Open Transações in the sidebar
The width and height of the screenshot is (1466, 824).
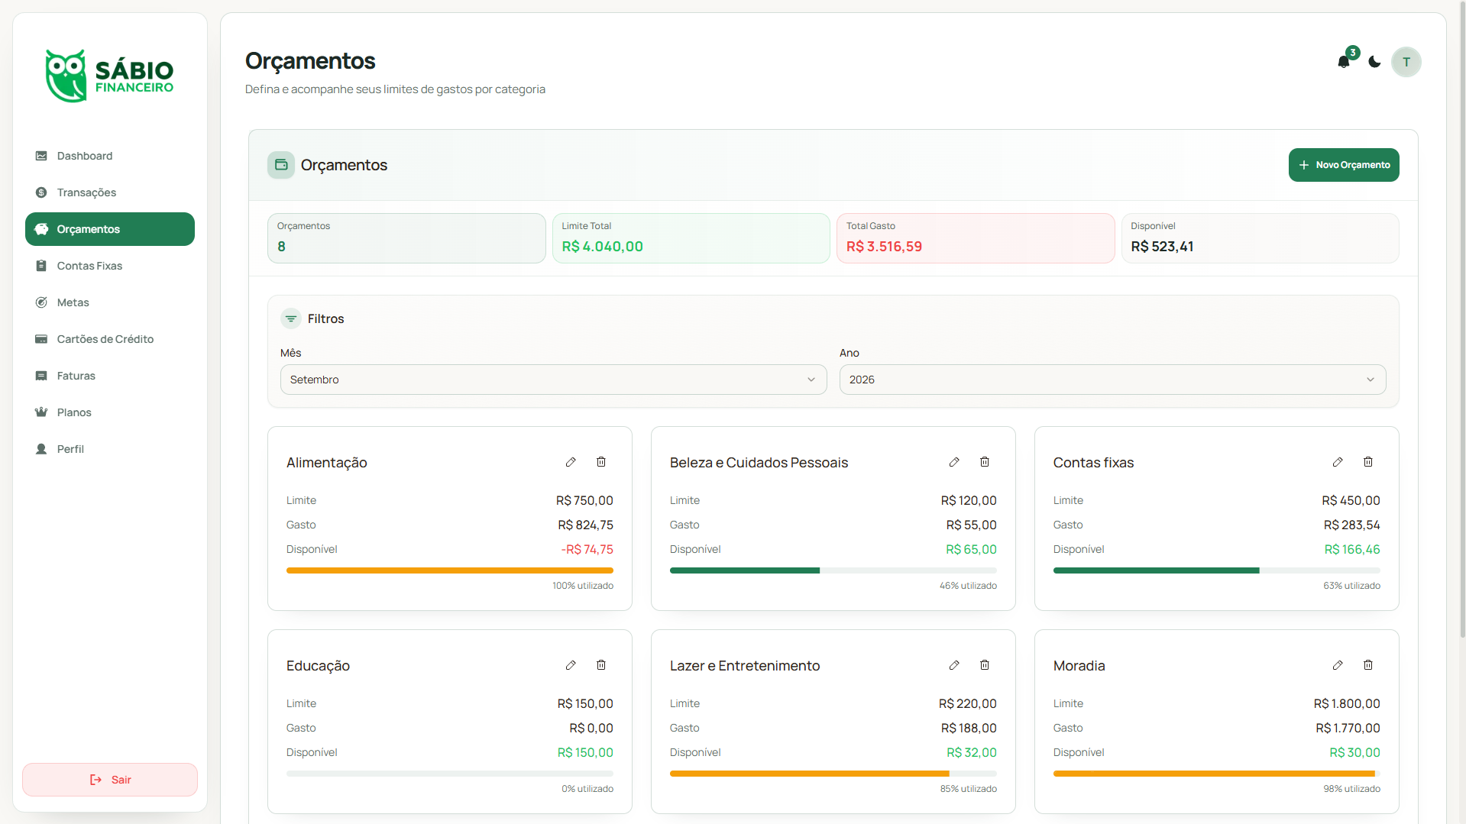coord(110,192)
